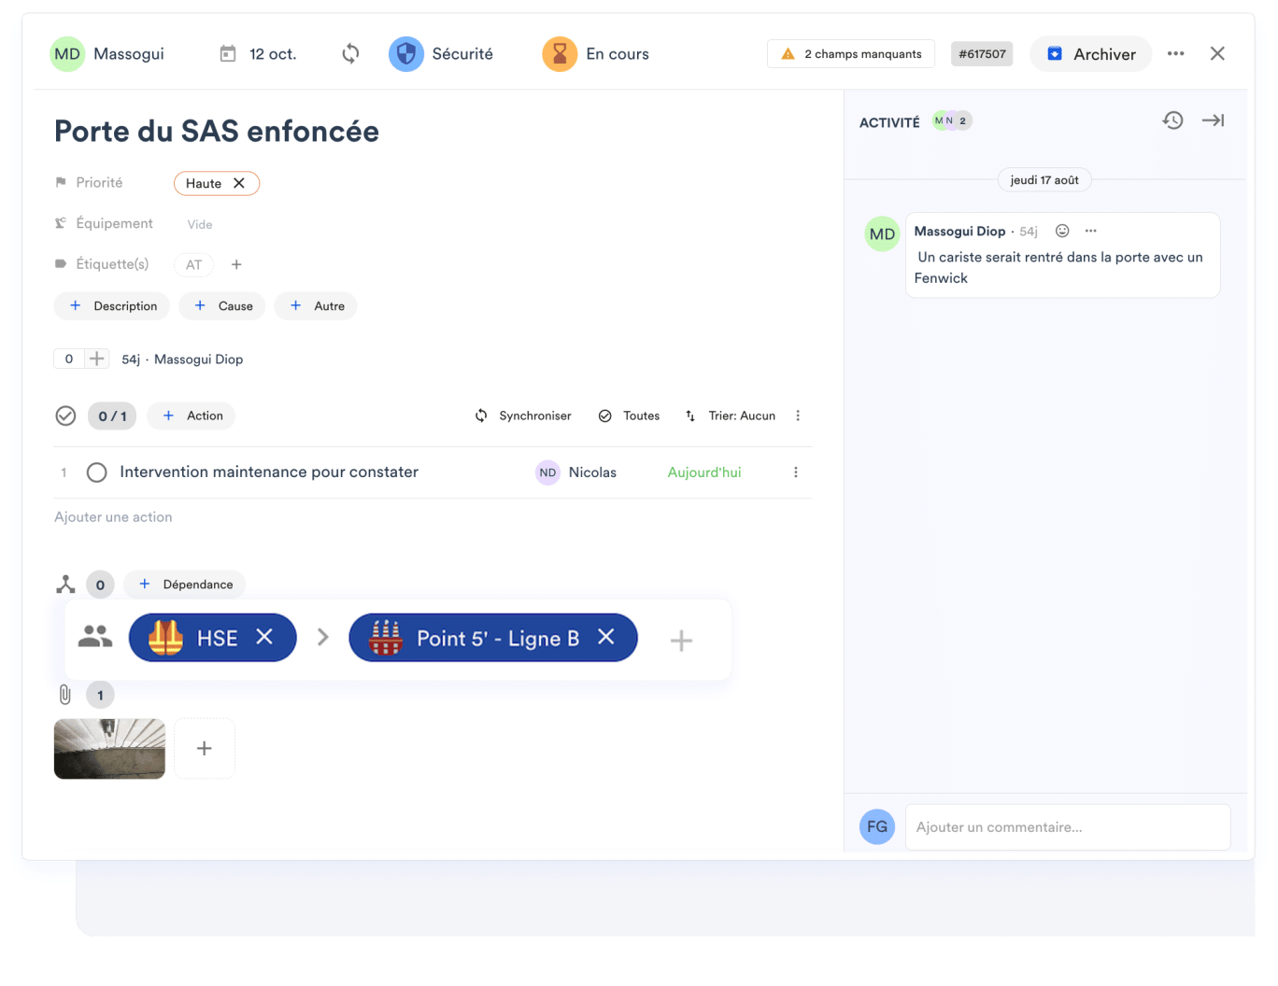
Task: Click 'Ajouter une action'
Action: pyautogui.click(x=113, y=516)
